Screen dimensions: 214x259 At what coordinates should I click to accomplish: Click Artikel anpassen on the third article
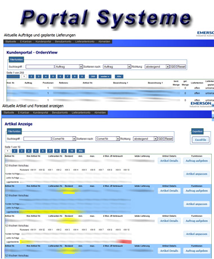tap(197, 234)
